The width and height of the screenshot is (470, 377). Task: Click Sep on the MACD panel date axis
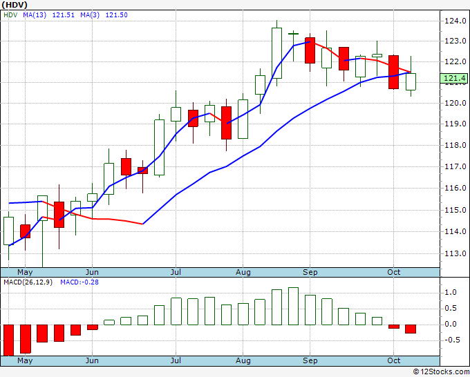pyautogui.click(x=310, y=360)
